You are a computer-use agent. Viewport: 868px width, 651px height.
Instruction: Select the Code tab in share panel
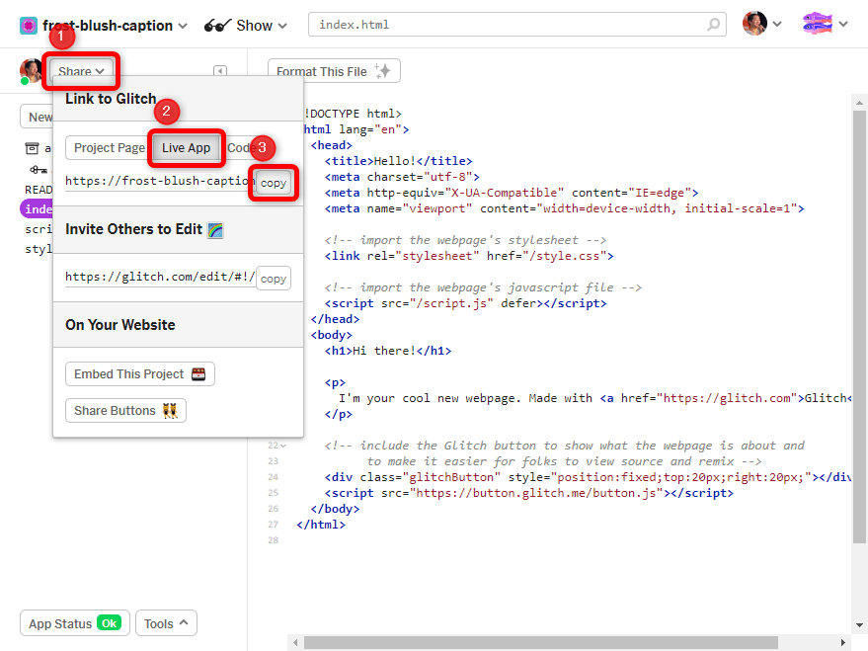pos(240,148)
